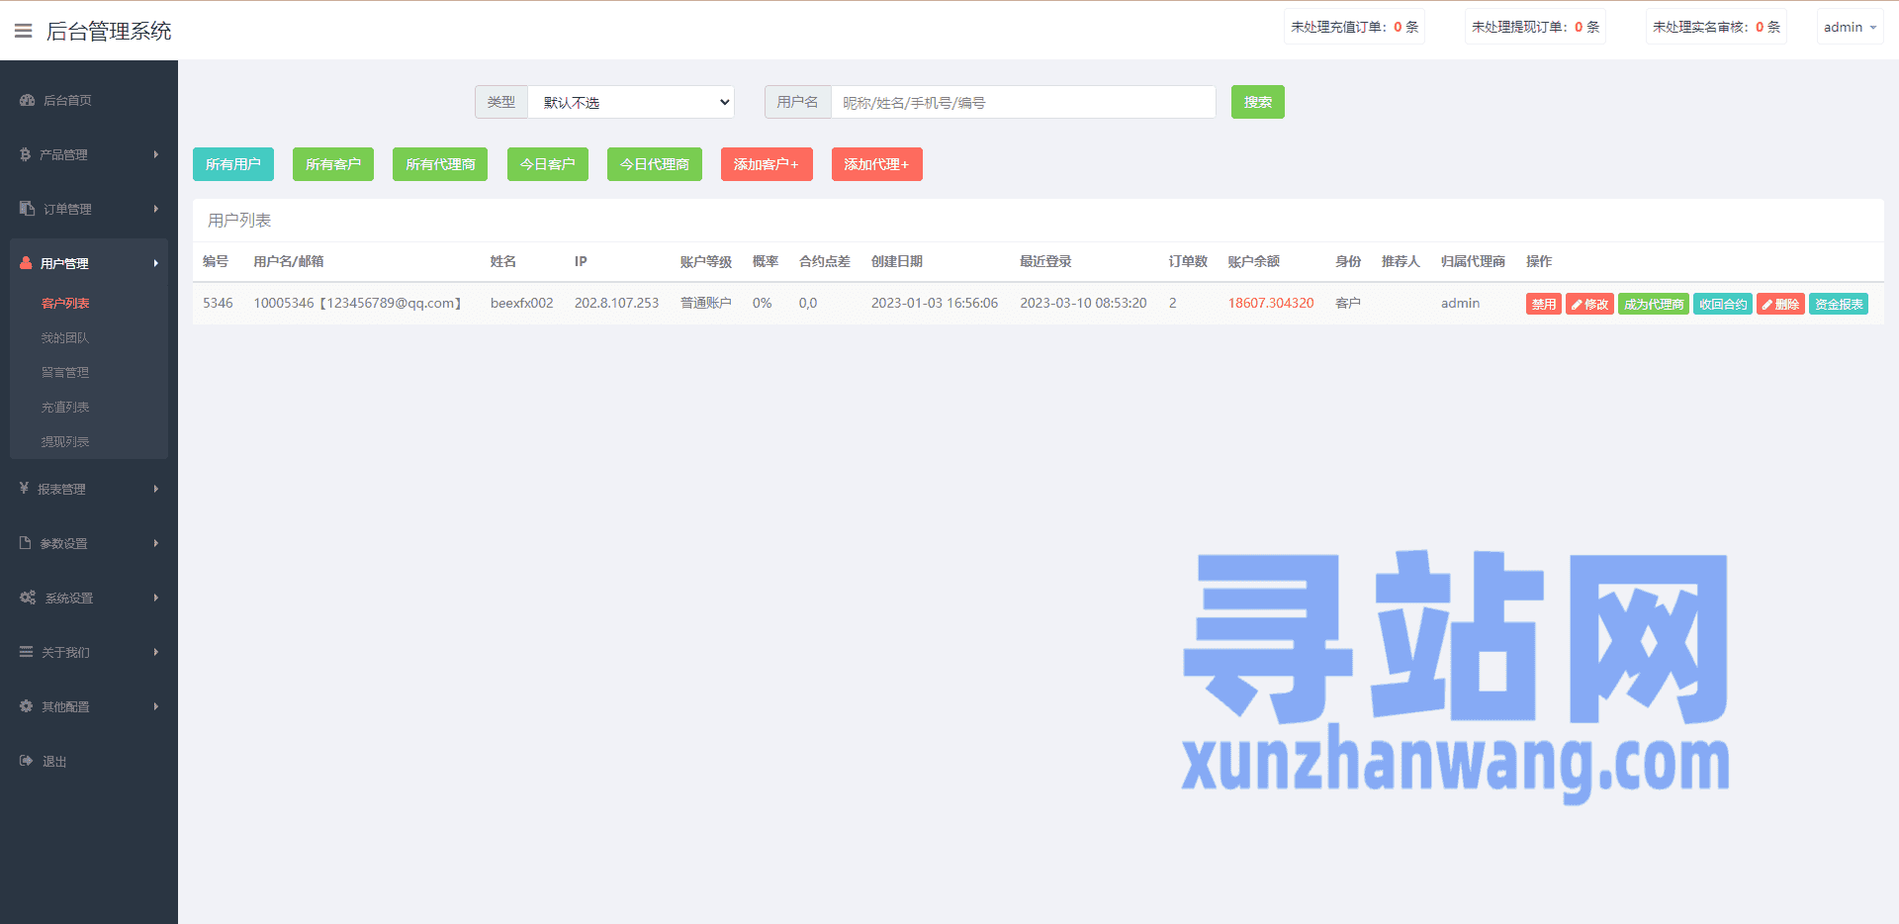Image resolution: width=1899 pixels, height=924 pixels.
Task: Click the green 搜索 button
Action: [1258, 102]
